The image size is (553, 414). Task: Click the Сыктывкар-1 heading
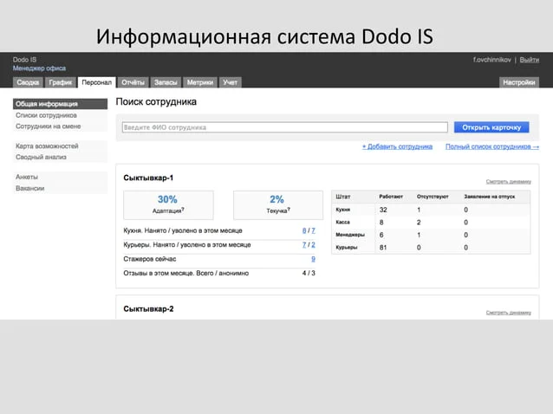pyautogui.click(x=148, y=178)
